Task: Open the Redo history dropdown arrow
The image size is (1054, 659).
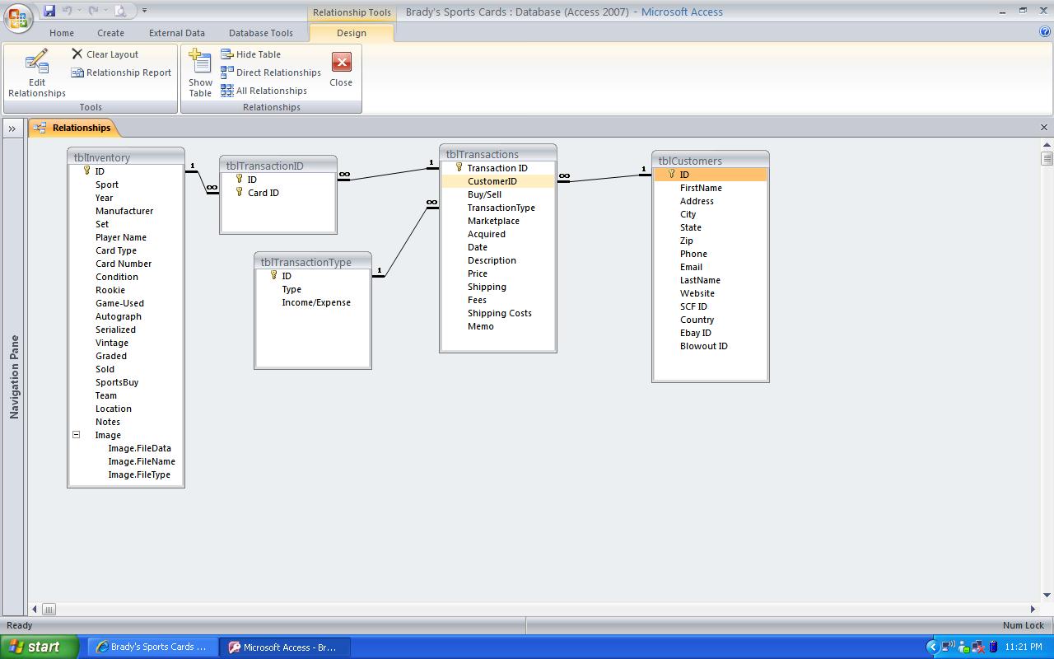Action: (105, 11)
